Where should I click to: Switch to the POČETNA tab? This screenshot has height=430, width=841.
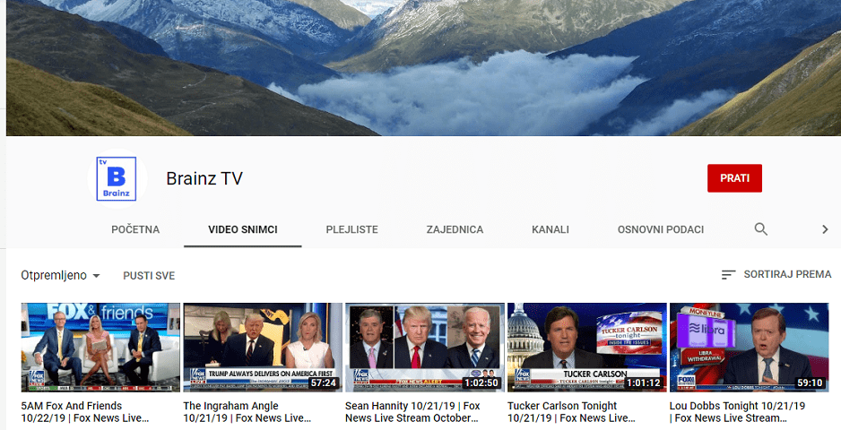pos(135,229)
